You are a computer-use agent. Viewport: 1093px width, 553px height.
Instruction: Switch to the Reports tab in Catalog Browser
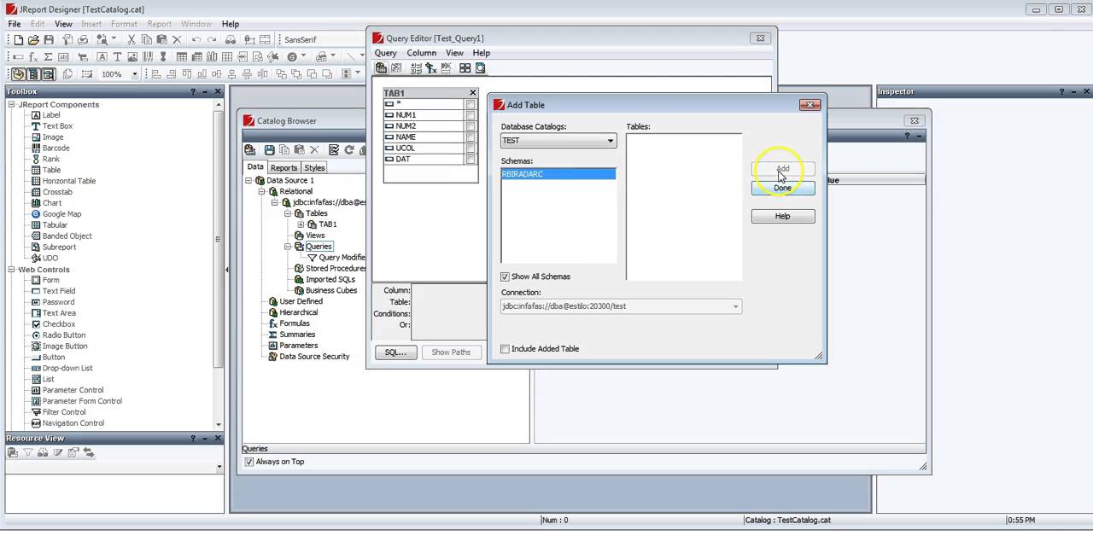click(283, 168)
